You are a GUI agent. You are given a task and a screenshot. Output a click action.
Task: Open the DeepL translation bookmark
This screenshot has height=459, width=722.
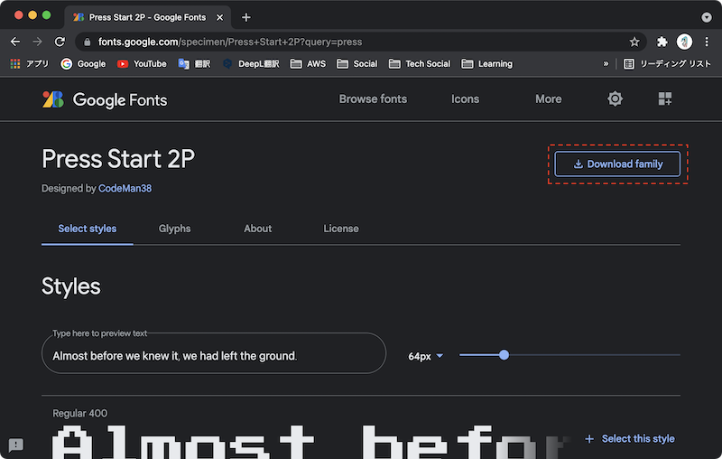pos(252,64)
